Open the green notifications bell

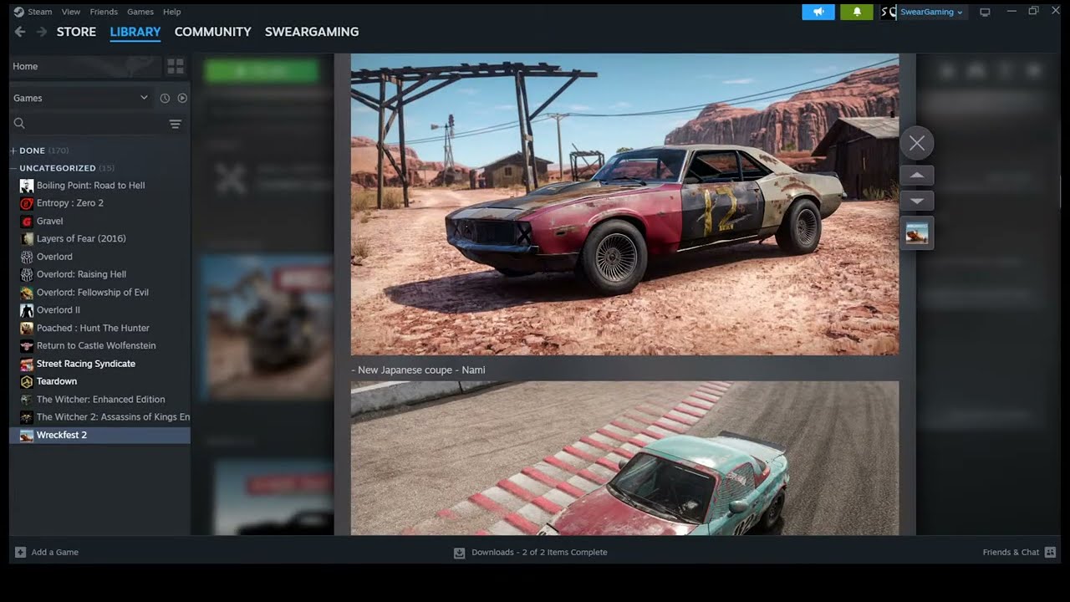pos(857,12)
